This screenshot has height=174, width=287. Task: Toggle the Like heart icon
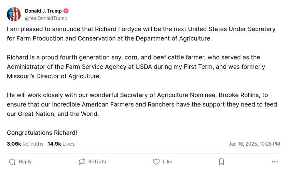[156, 162]
